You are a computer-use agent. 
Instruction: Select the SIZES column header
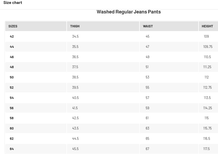13,26
